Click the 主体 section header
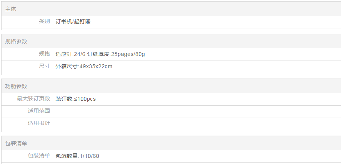This screenshot has height=164, width=343. pos(11,9)
